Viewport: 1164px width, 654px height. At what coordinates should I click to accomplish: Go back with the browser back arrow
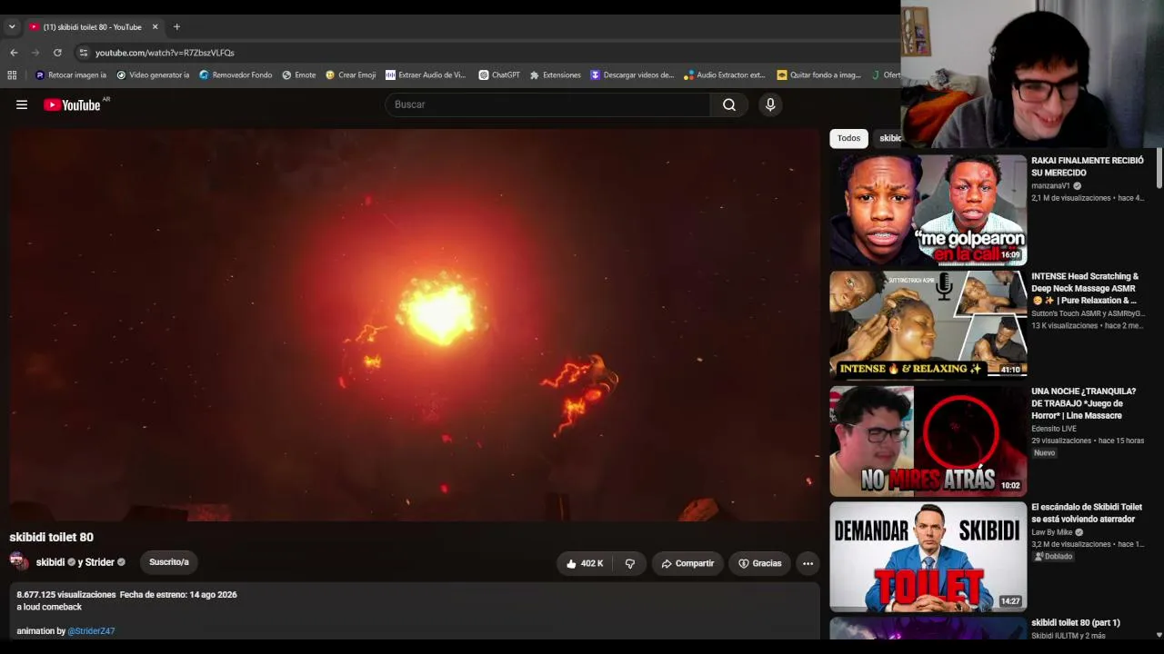point(14,53)
